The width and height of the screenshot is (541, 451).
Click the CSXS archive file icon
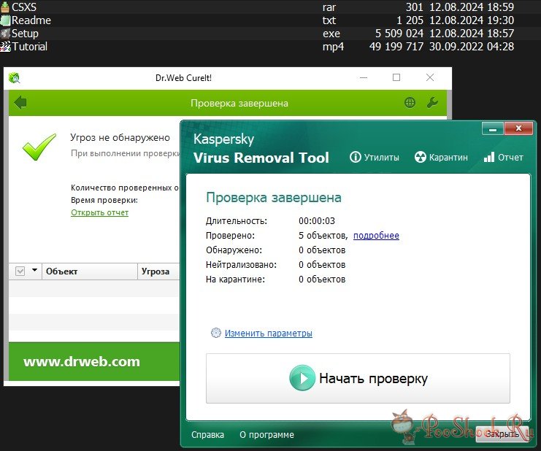[5, 7]
